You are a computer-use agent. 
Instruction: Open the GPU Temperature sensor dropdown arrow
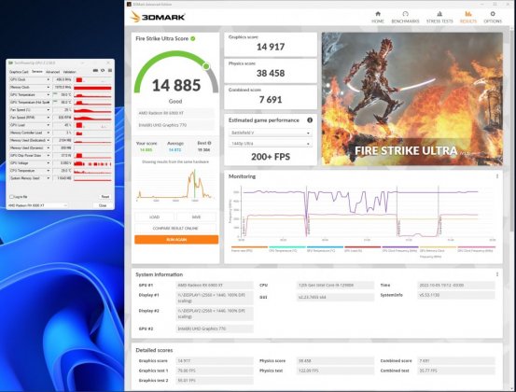[x=49, y=95]
